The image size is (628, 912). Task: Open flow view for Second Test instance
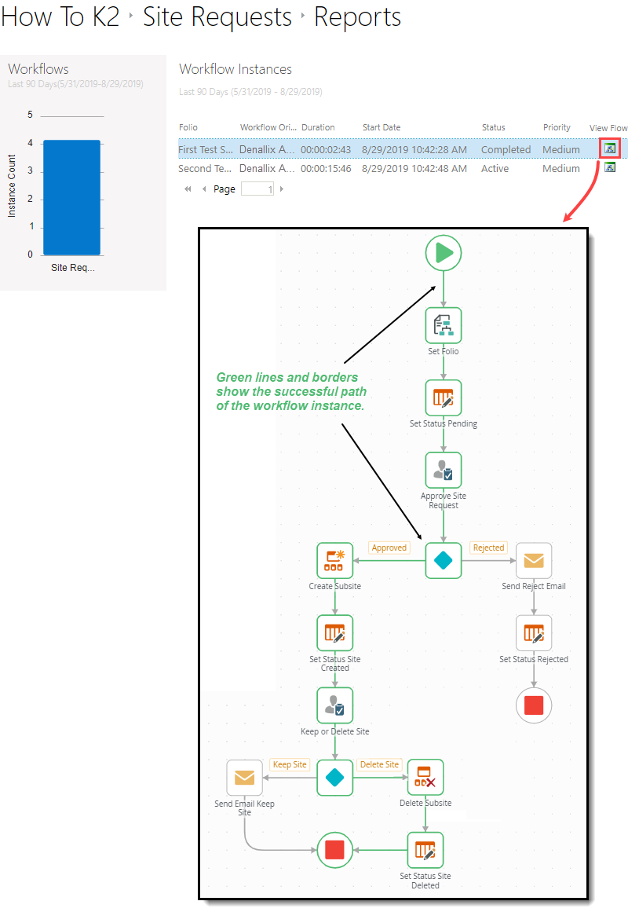pos(611,168)
